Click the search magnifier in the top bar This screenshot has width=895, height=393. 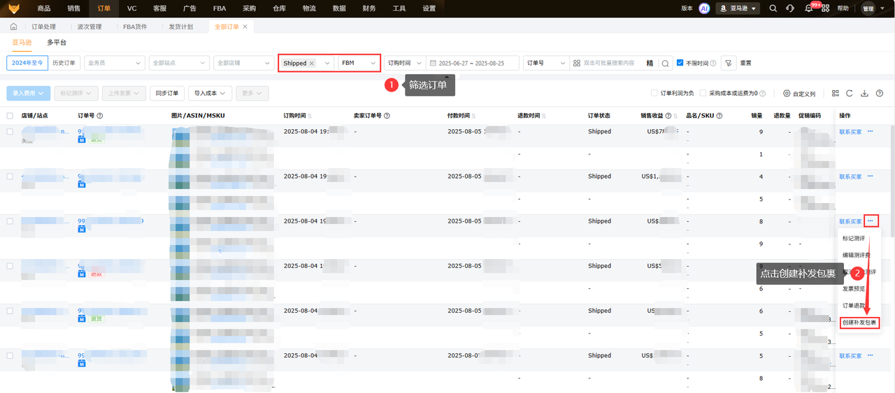[773, 8]
